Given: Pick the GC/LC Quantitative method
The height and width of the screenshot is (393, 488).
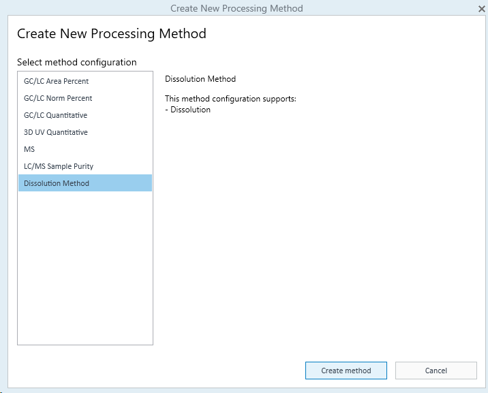Looking at the screenshot, I should click(x=55, y=115).
